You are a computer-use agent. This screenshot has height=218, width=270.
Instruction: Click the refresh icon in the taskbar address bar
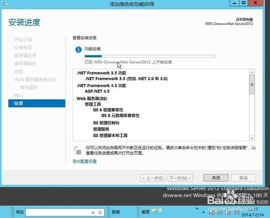[100, 213]
